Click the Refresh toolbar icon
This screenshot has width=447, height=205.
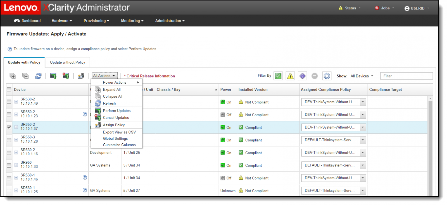(38, 76)
